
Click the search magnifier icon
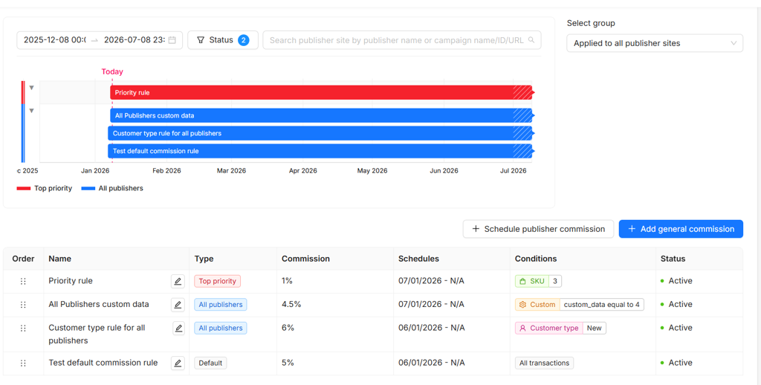coord(531,40)
